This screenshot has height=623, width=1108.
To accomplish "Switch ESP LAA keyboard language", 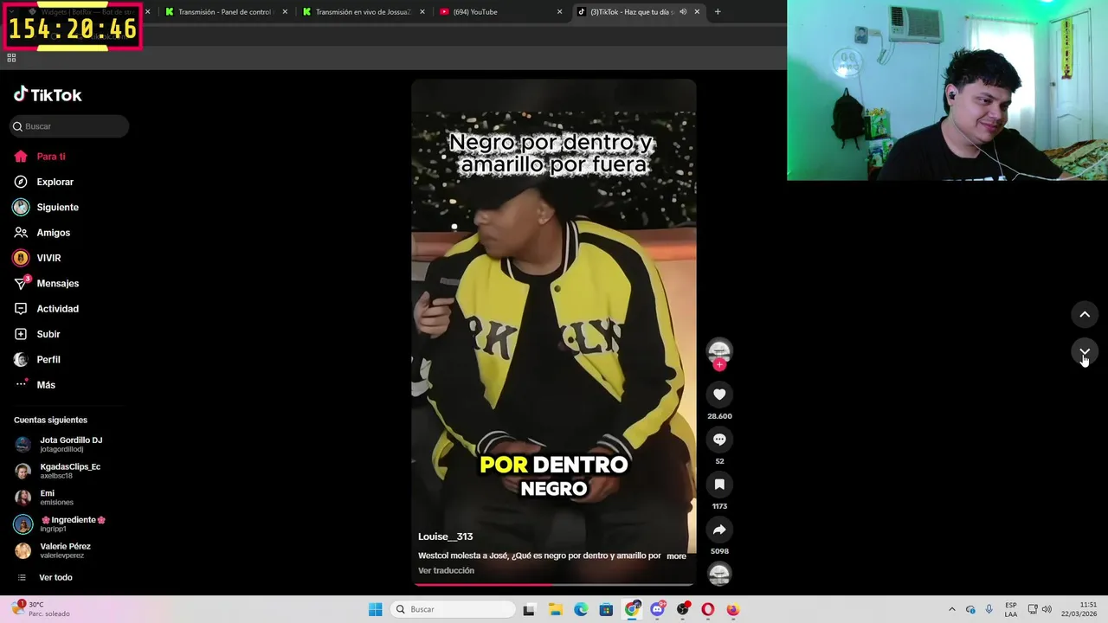I will coord(1011,610).
